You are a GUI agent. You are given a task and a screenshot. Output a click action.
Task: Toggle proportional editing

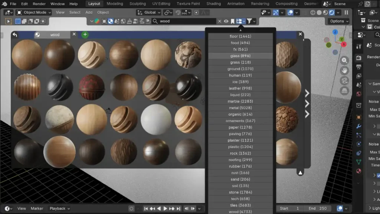pyautogui.click(x=196, y=12)
